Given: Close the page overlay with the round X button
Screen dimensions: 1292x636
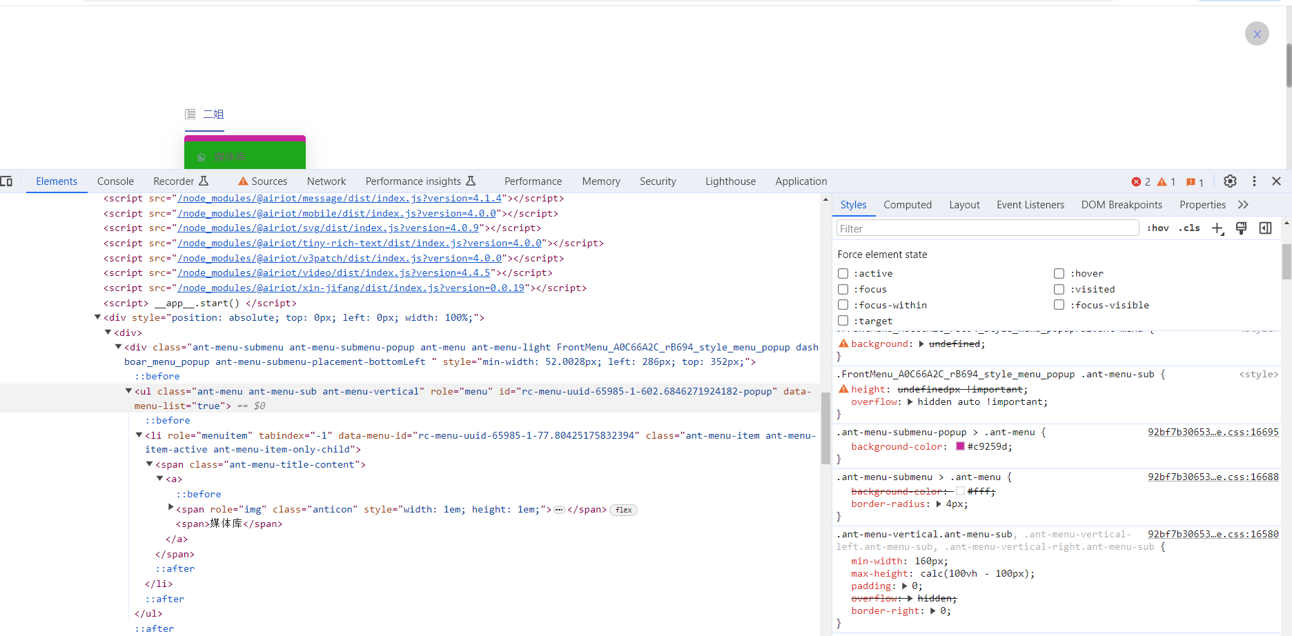Looking at the screenshot, I should (x=1257, y=34).
